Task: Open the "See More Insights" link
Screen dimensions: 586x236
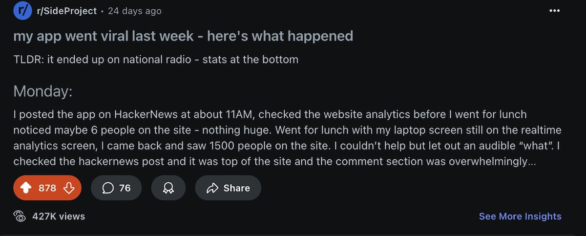Action: pos(520,216)
